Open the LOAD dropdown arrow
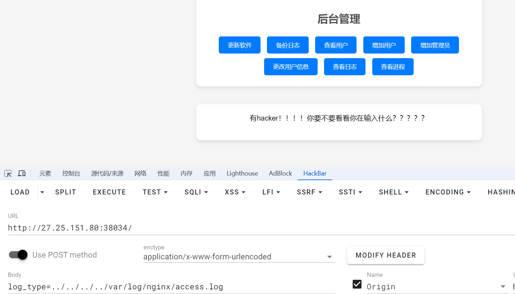Screen dimensions: 515x294 (x=42, y=192)
